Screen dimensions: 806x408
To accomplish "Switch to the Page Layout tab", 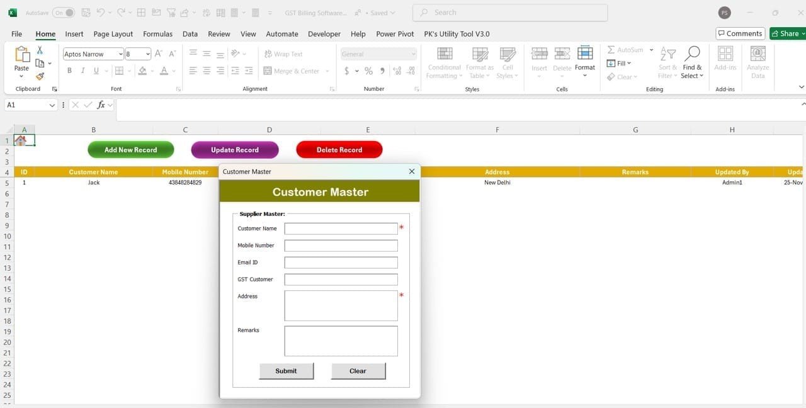I will pyautogui.click(x=113, y=34).
